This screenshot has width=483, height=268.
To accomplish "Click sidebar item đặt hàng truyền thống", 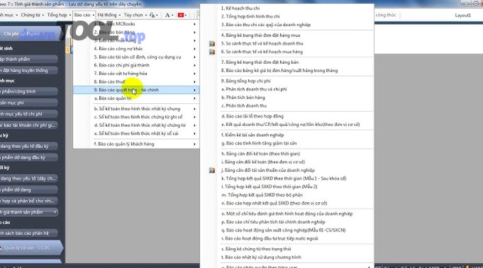I will (x=29, y=71).
